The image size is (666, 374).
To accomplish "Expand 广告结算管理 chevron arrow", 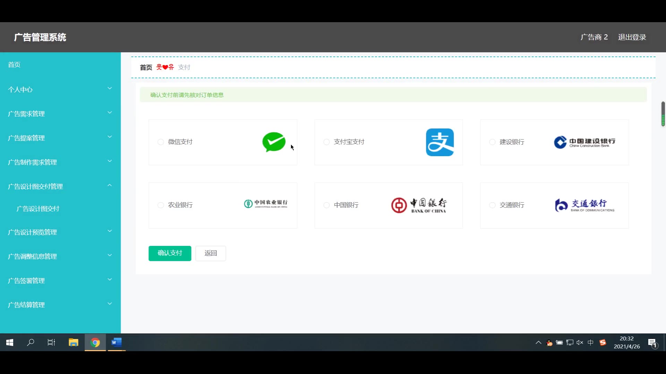I will coord(110,304).
